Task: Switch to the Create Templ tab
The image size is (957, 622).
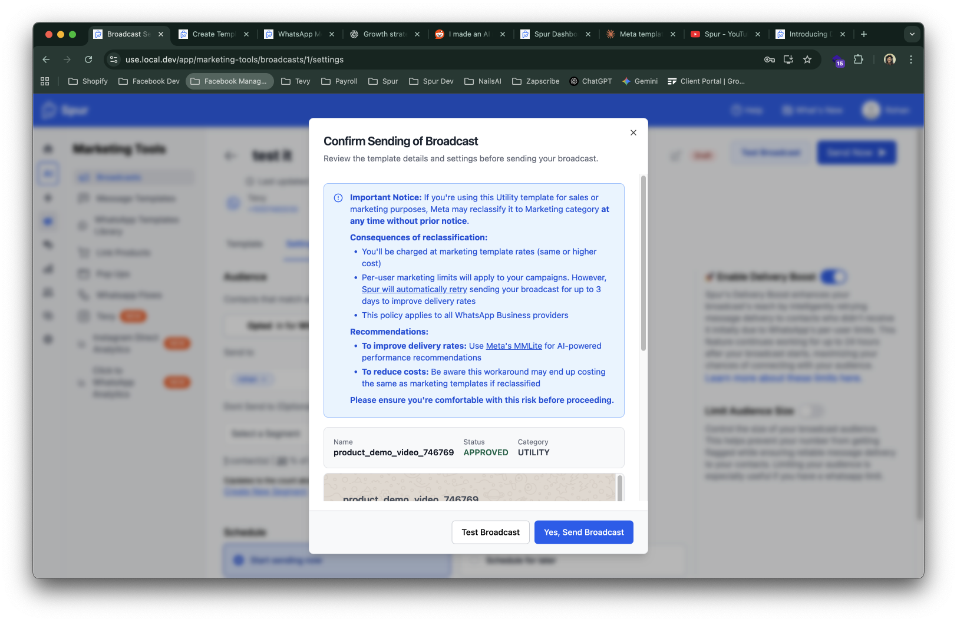Action: (x=214, y=34)
